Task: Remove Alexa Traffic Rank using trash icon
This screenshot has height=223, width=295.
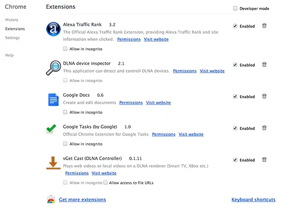Action: (264, 26)
